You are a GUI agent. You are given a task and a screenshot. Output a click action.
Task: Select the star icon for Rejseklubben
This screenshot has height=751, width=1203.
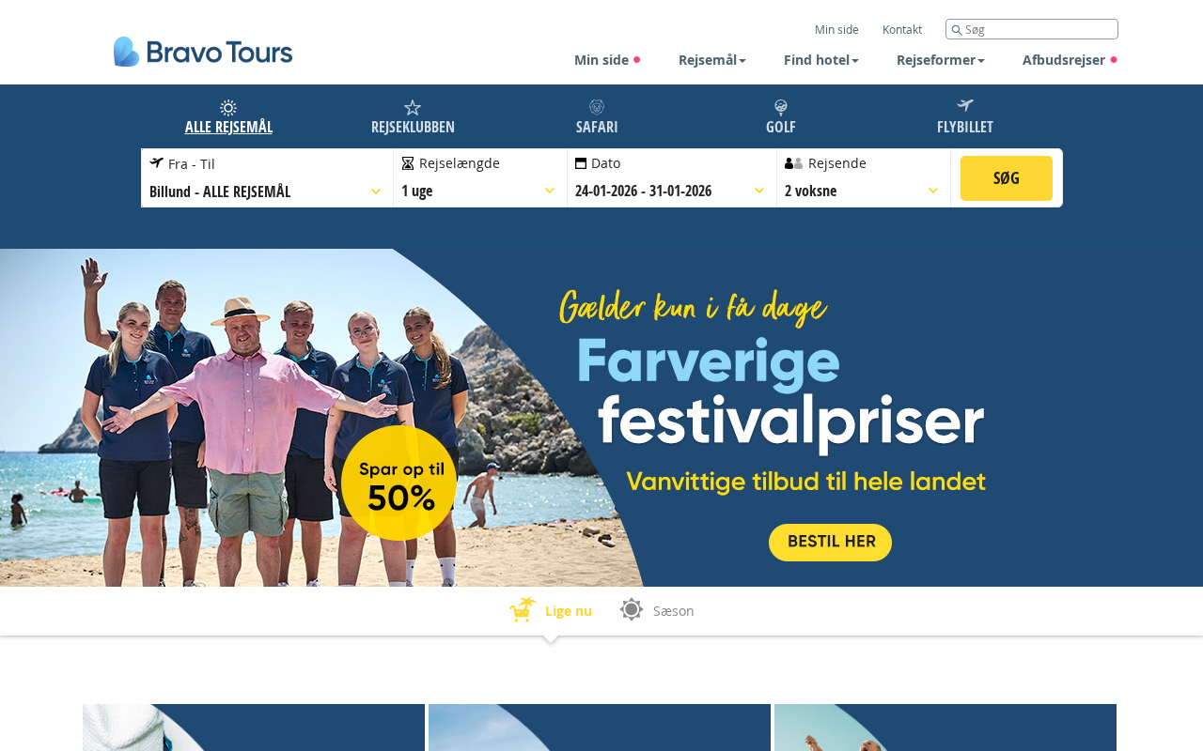coord(413,108)
